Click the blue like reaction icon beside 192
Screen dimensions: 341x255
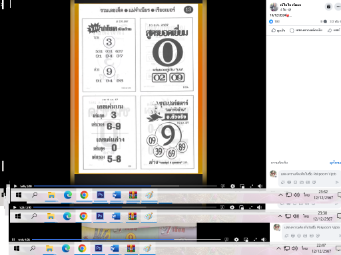tap(271, 21)
